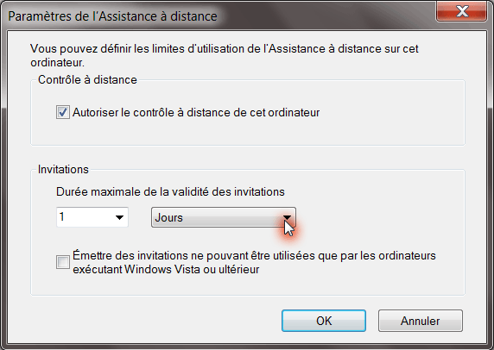The image size is (494, 350).
Task: Click the 'Paramètres de l'Assistance à distance' title bar
Action: pyautogui.click(x=112, y=16)
